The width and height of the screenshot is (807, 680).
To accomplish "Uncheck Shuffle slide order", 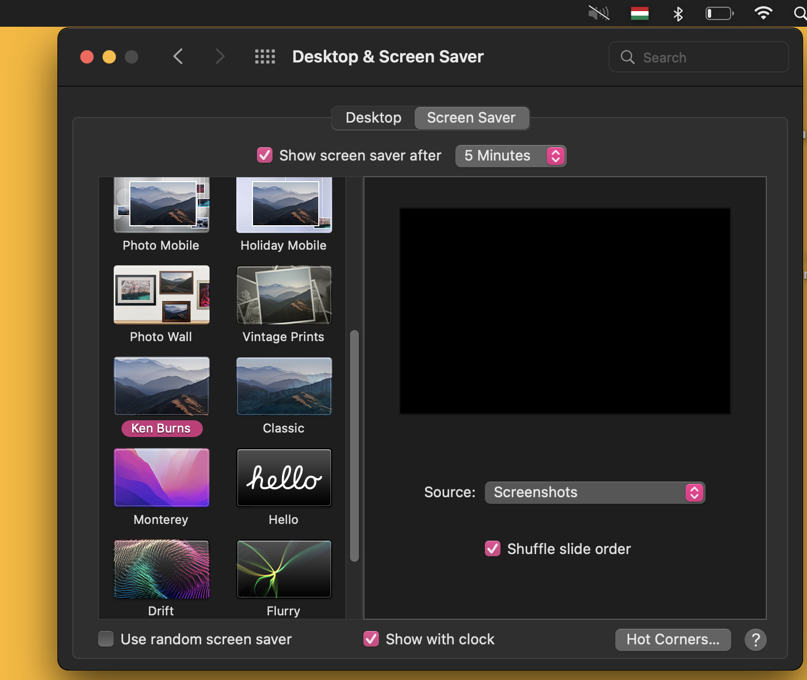I will [493, 549].
